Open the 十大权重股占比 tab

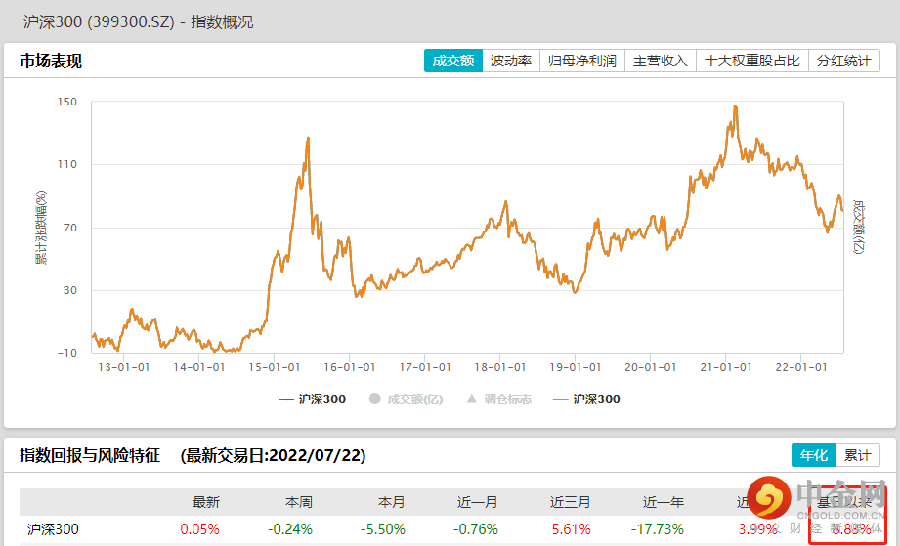click(x=751, y=61)
